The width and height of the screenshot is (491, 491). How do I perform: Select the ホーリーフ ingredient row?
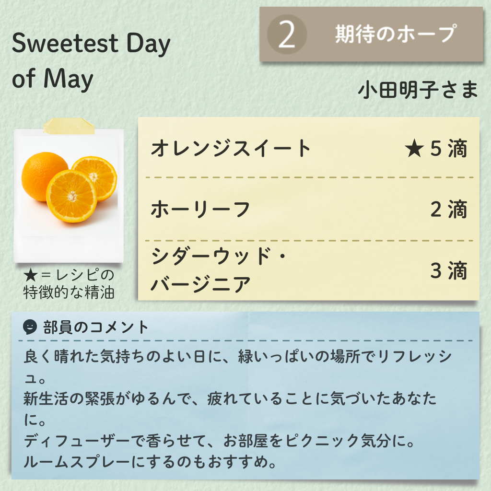point(309,209)
